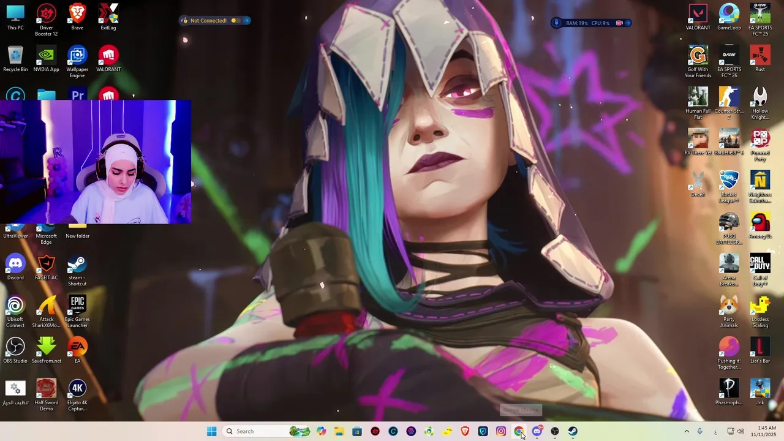Viewport: 784px width, 441px height.
Task: Open the FACEIT AC shortcut
Action: coord(47,267)
